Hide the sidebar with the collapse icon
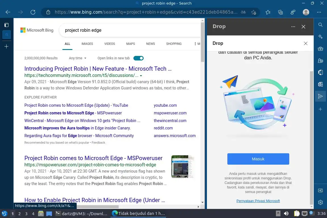This screenshot has height=218, width=327. [320, 190]
